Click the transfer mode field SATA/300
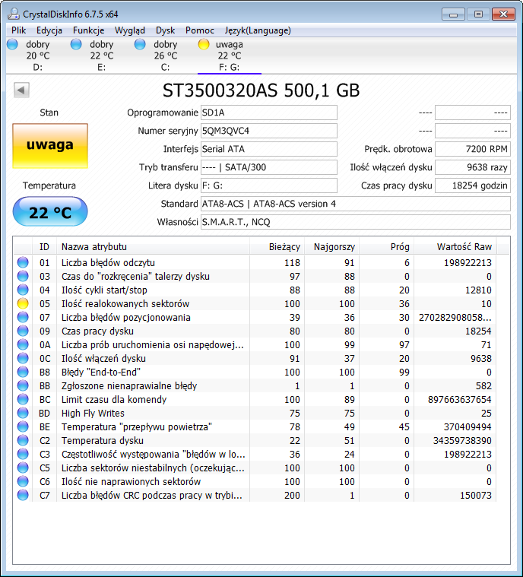The image size is (523, 577). tap(268, 167)
